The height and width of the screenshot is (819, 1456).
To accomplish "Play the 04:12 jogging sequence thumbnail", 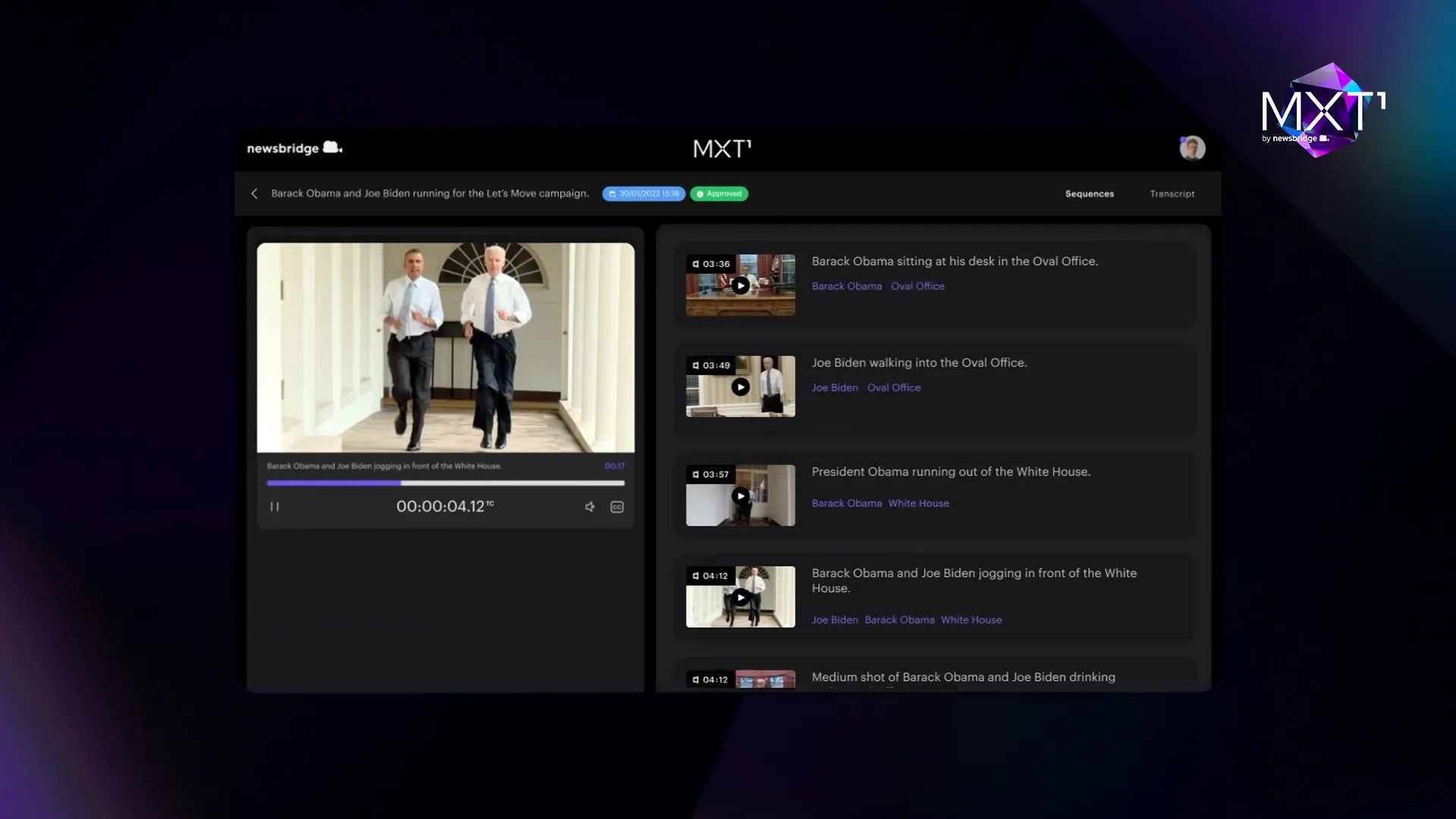I will [x=741, y=598].
